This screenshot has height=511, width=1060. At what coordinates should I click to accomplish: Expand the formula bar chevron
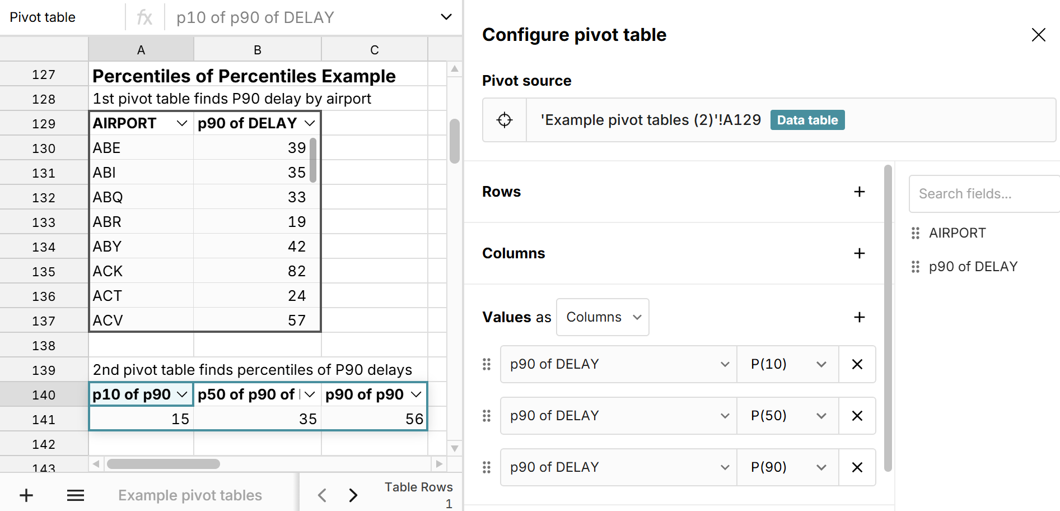click(x=446, y=17)
